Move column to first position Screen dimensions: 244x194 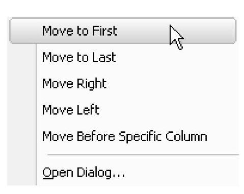[x=122, y=31]
